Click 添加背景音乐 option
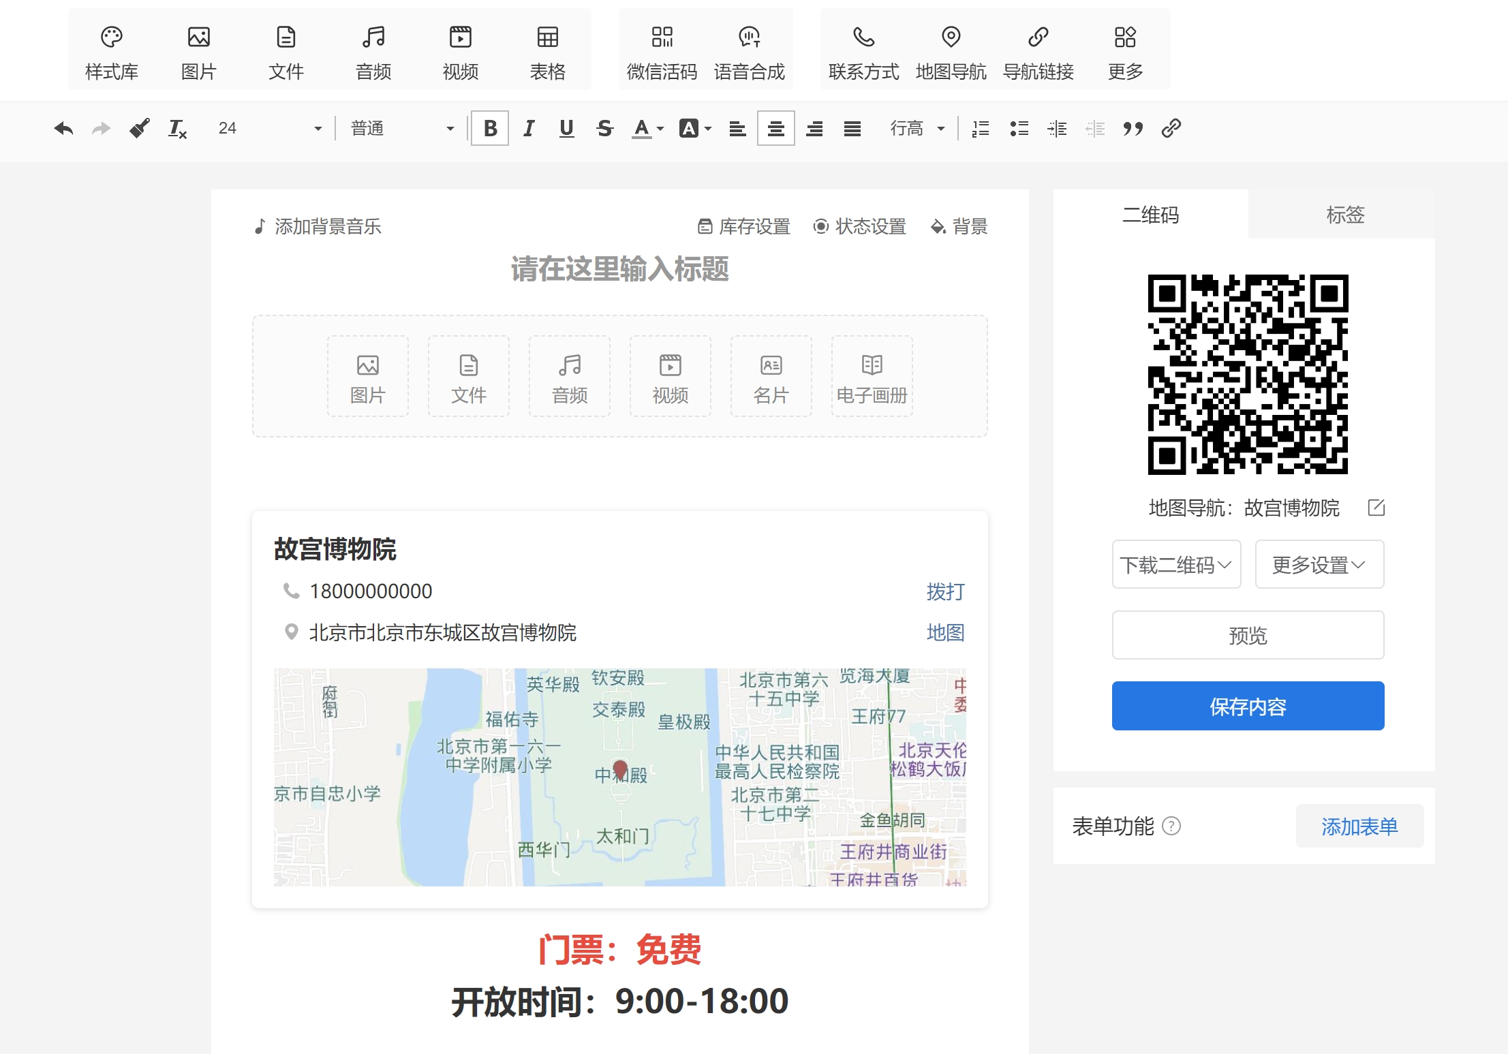 point(318,226)
